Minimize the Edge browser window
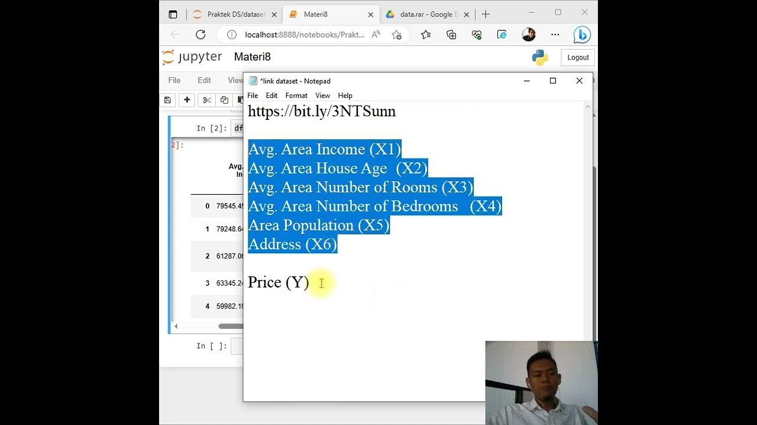Image resolution: width=757 pixels, height=425 pixels. (x=530, y=12)
